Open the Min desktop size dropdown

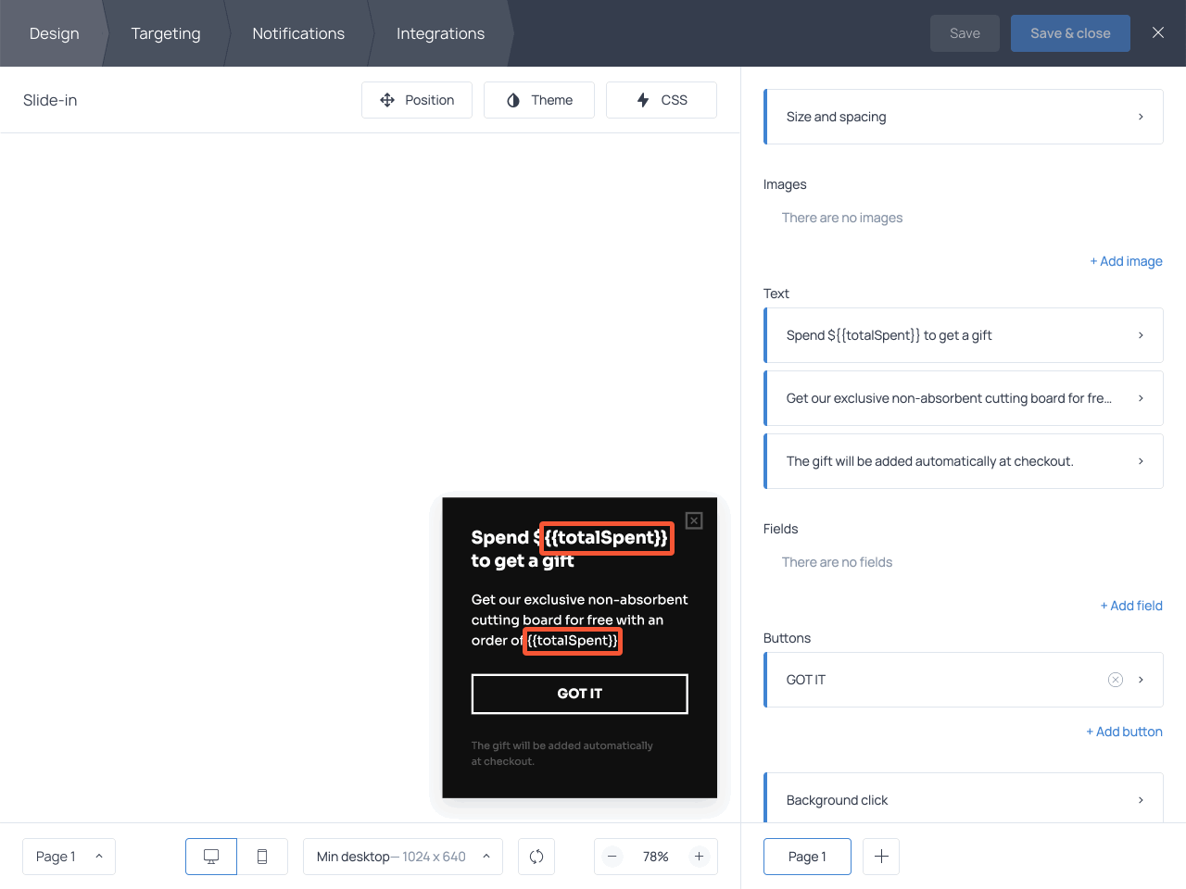click(402, 856)
